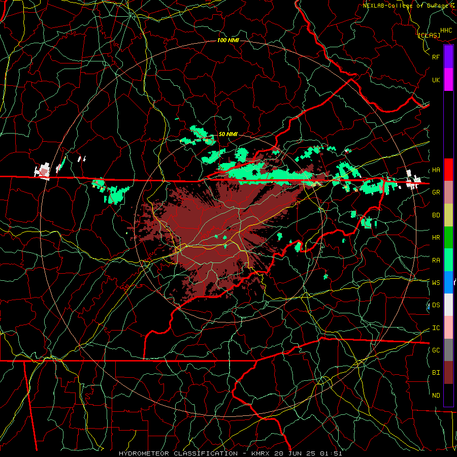Click the 100 NMI range ring label

click(x=228, y=40)
